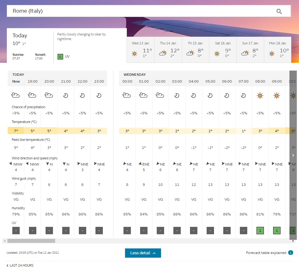Toggle the UV indicator at 09:00 Wednesday
Screen dimensions: 299x270
coord(277,230)
